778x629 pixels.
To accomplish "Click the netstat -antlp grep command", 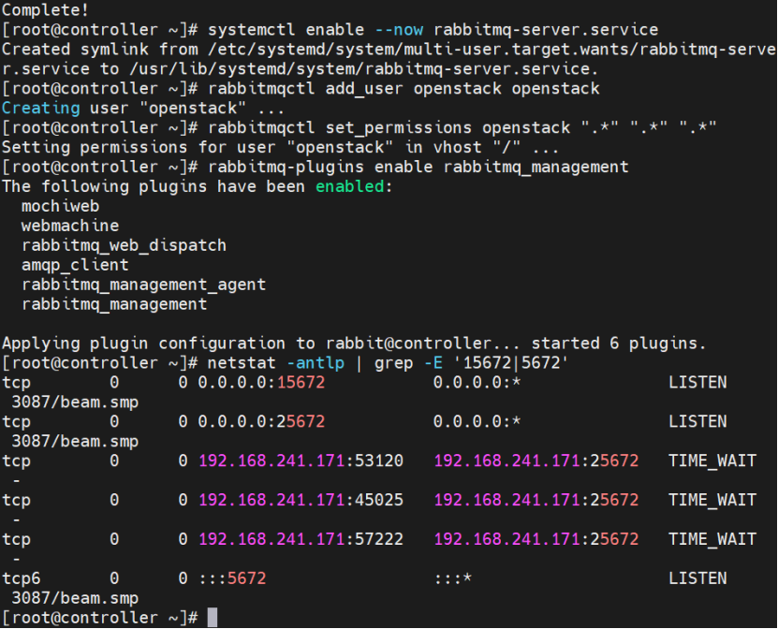I will pyautogui.click(x=388, y=363).
